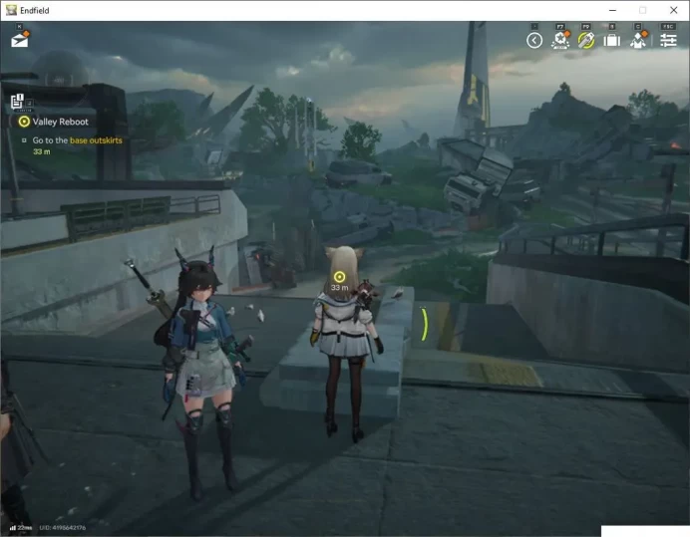Select the Valley Reboot quest title

click(x=60, y=122)
